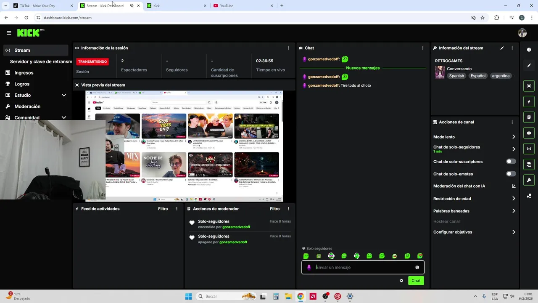This screenshot has height=303, width=538.
Task: Click the broadcast signal sidebar icon
Action: (x=529, y=149)
